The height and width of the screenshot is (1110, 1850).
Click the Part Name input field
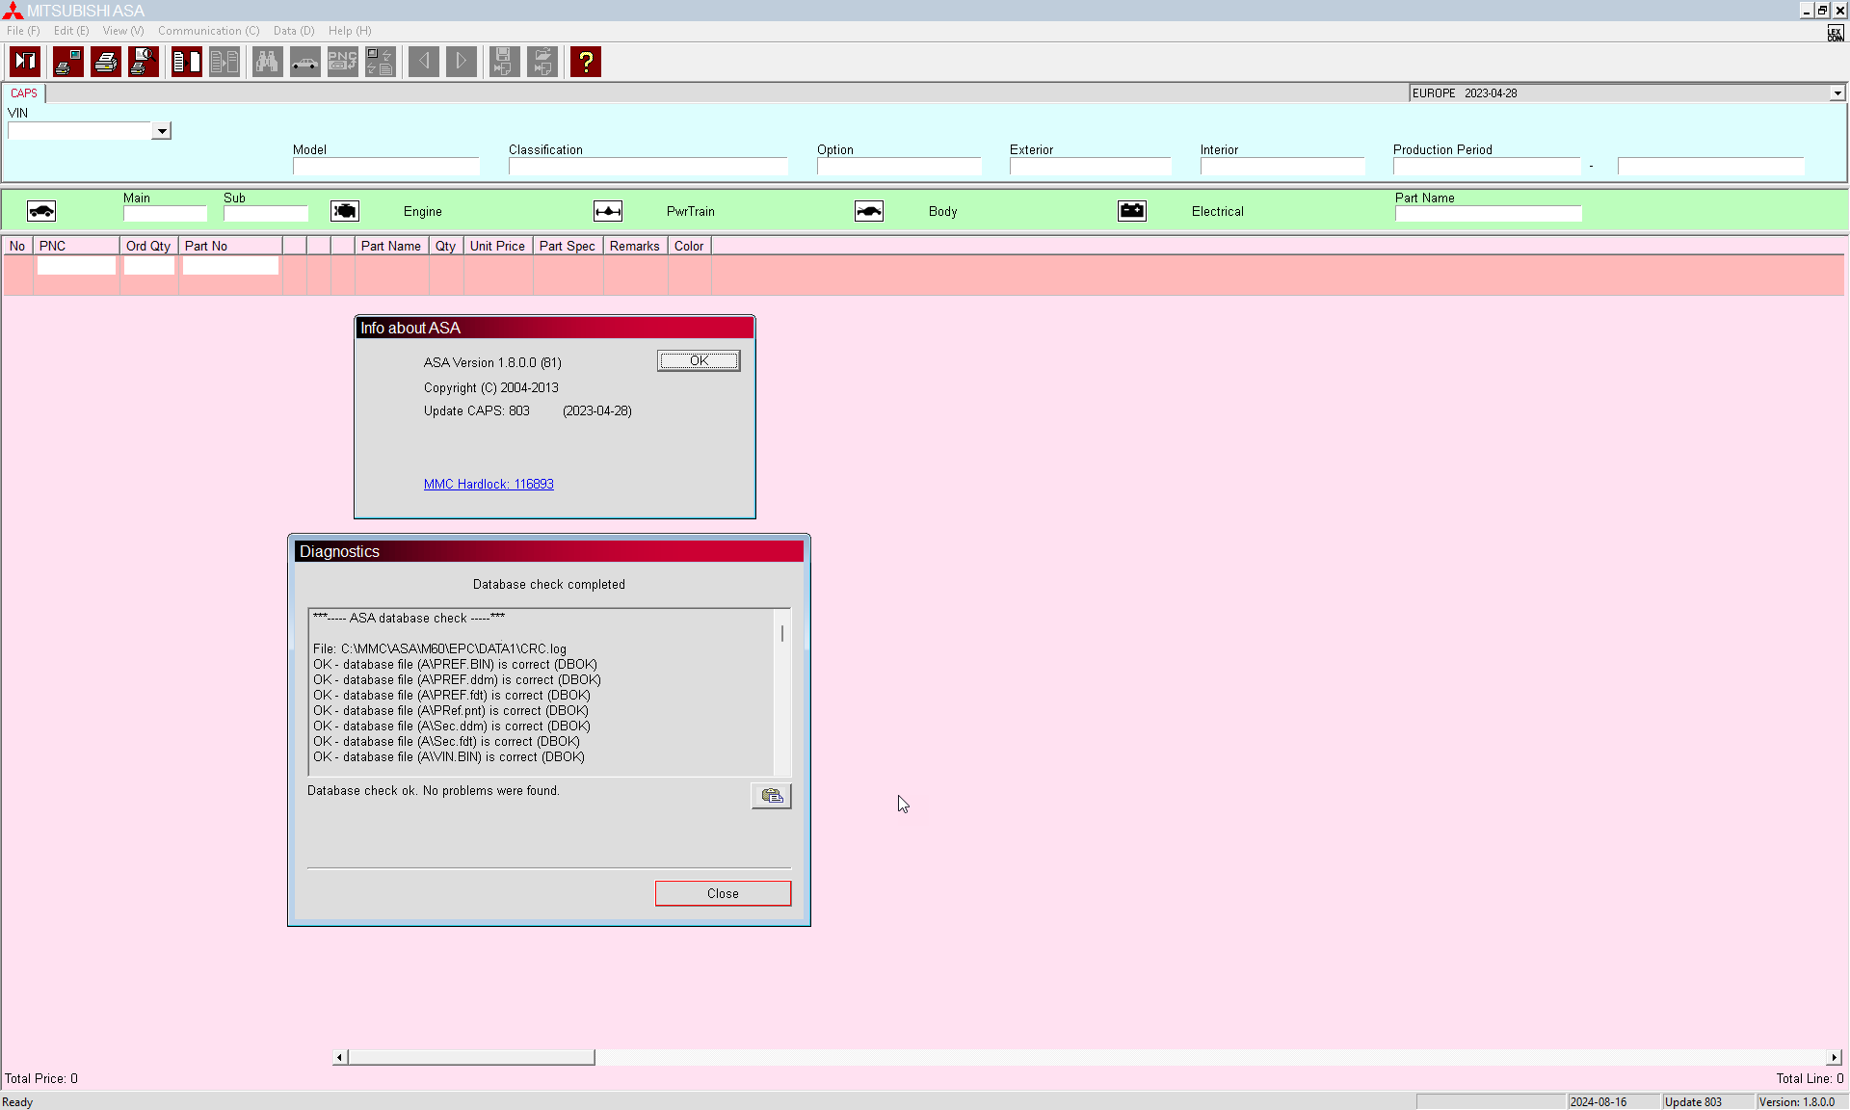pyautogui.click(x=1488, y=214)
